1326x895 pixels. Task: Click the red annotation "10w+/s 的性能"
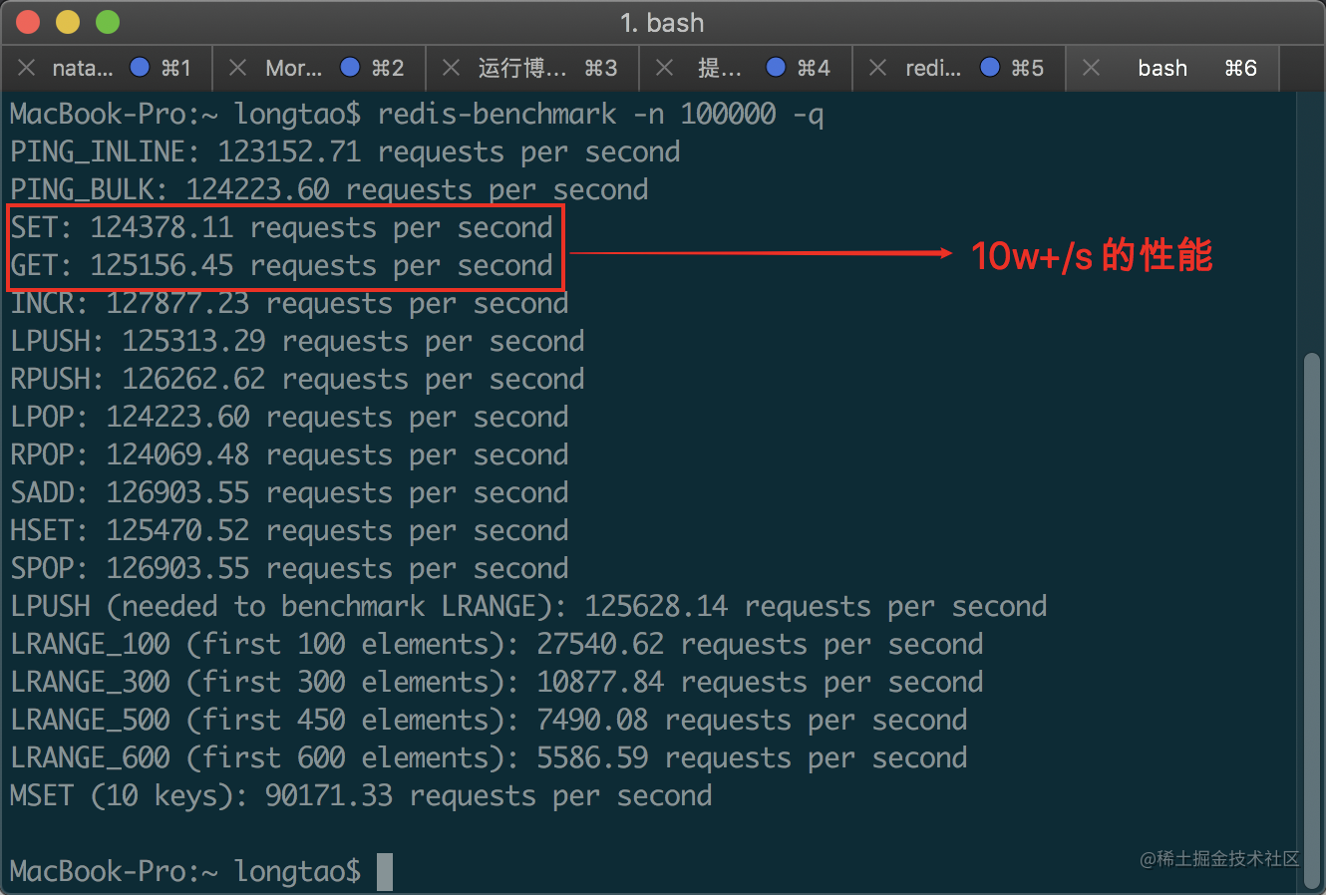click(x=1092, y=255)
